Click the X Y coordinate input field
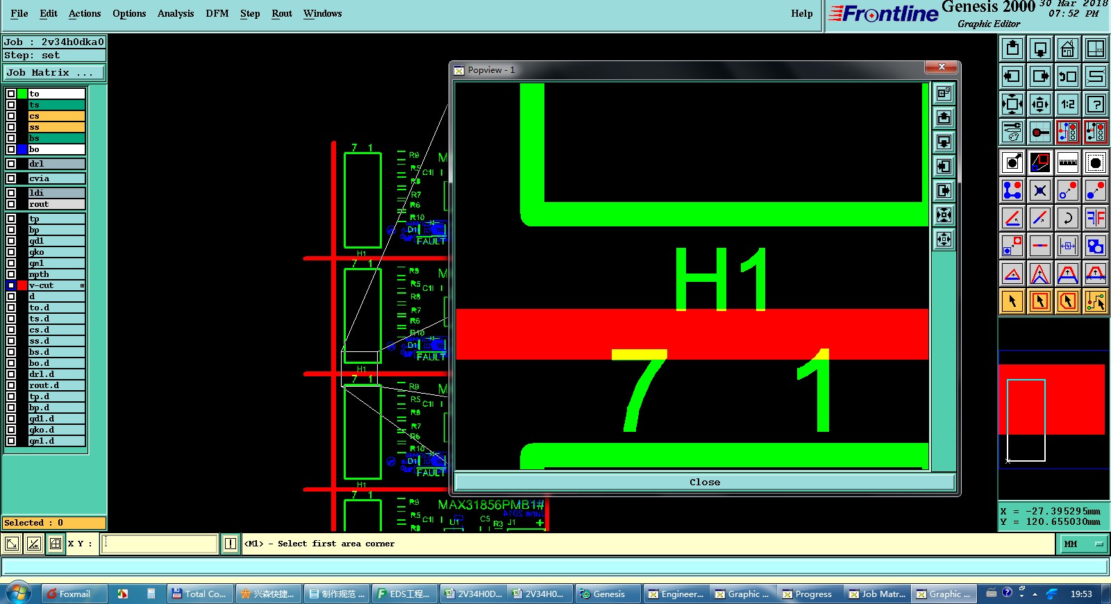This screenshot has height=604, width=1111. pos(160,544)
